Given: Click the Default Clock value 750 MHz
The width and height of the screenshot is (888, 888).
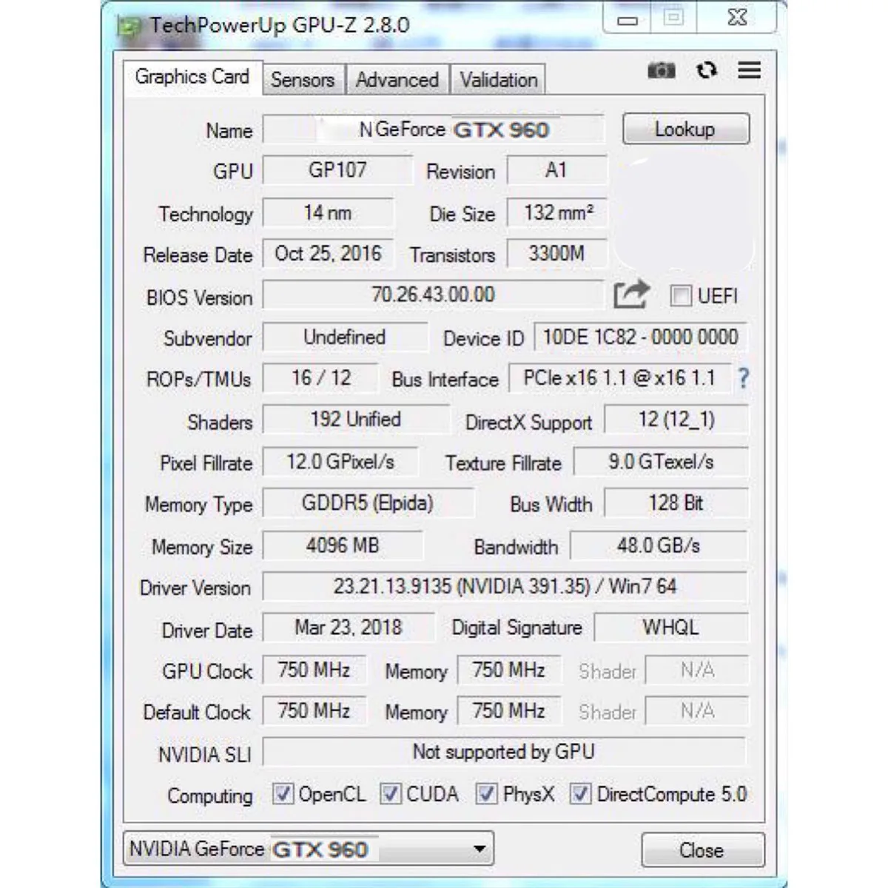Looking at the screenshot, I should [x=314, y=711].
